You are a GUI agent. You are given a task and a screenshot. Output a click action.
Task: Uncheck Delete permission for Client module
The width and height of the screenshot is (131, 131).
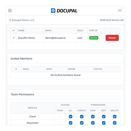pyautogui.click(x=115, y=117)
